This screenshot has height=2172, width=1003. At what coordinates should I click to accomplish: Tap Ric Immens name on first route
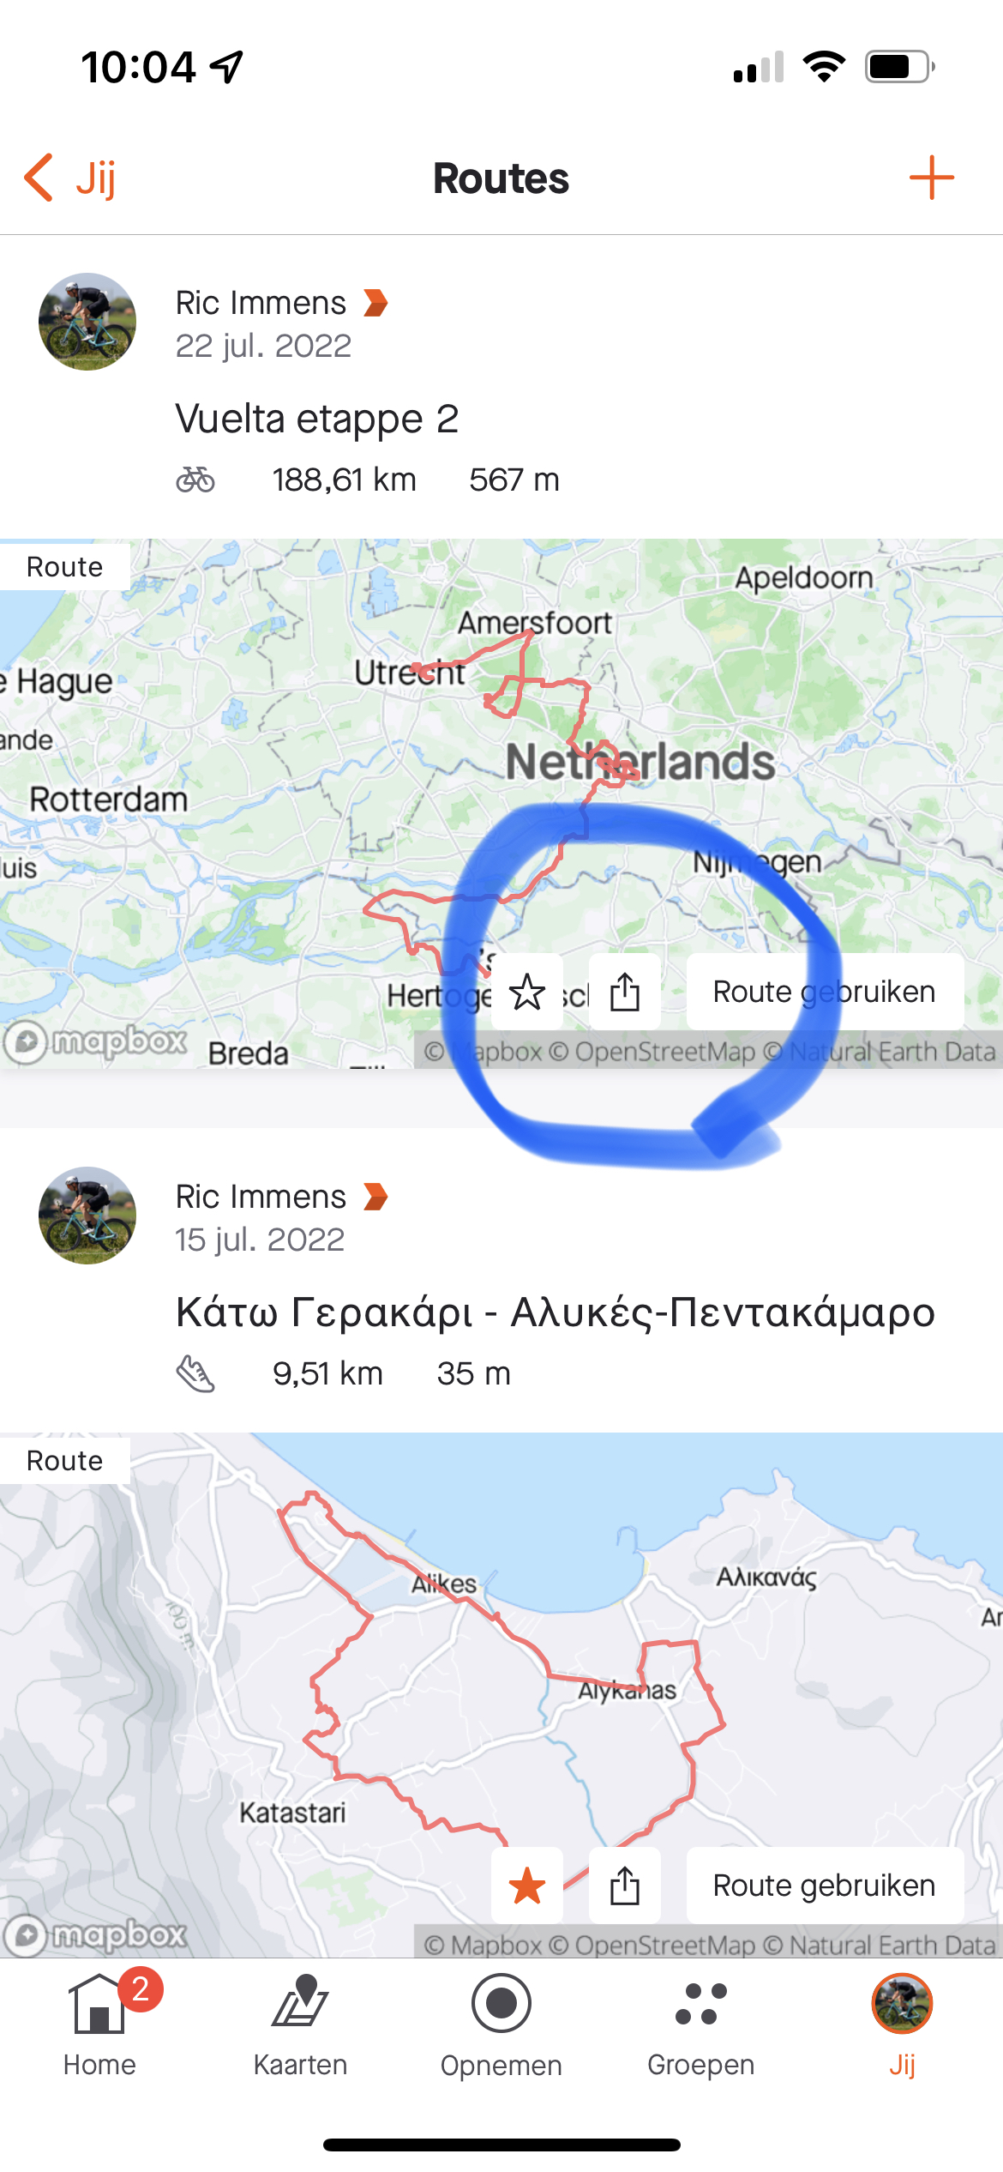click(x=261, y=303)
